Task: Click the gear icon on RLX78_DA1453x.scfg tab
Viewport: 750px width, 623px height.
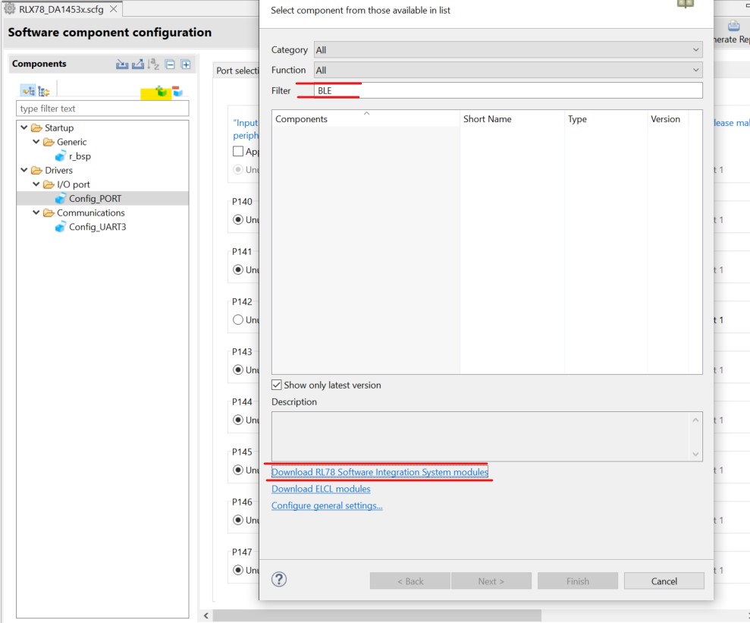Action: point(10,8)
